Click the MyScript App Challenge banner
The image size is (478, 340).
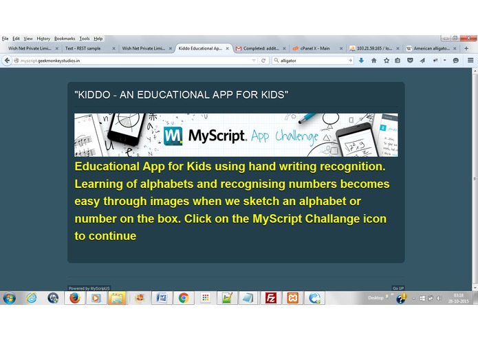click(x=236, y=135)
